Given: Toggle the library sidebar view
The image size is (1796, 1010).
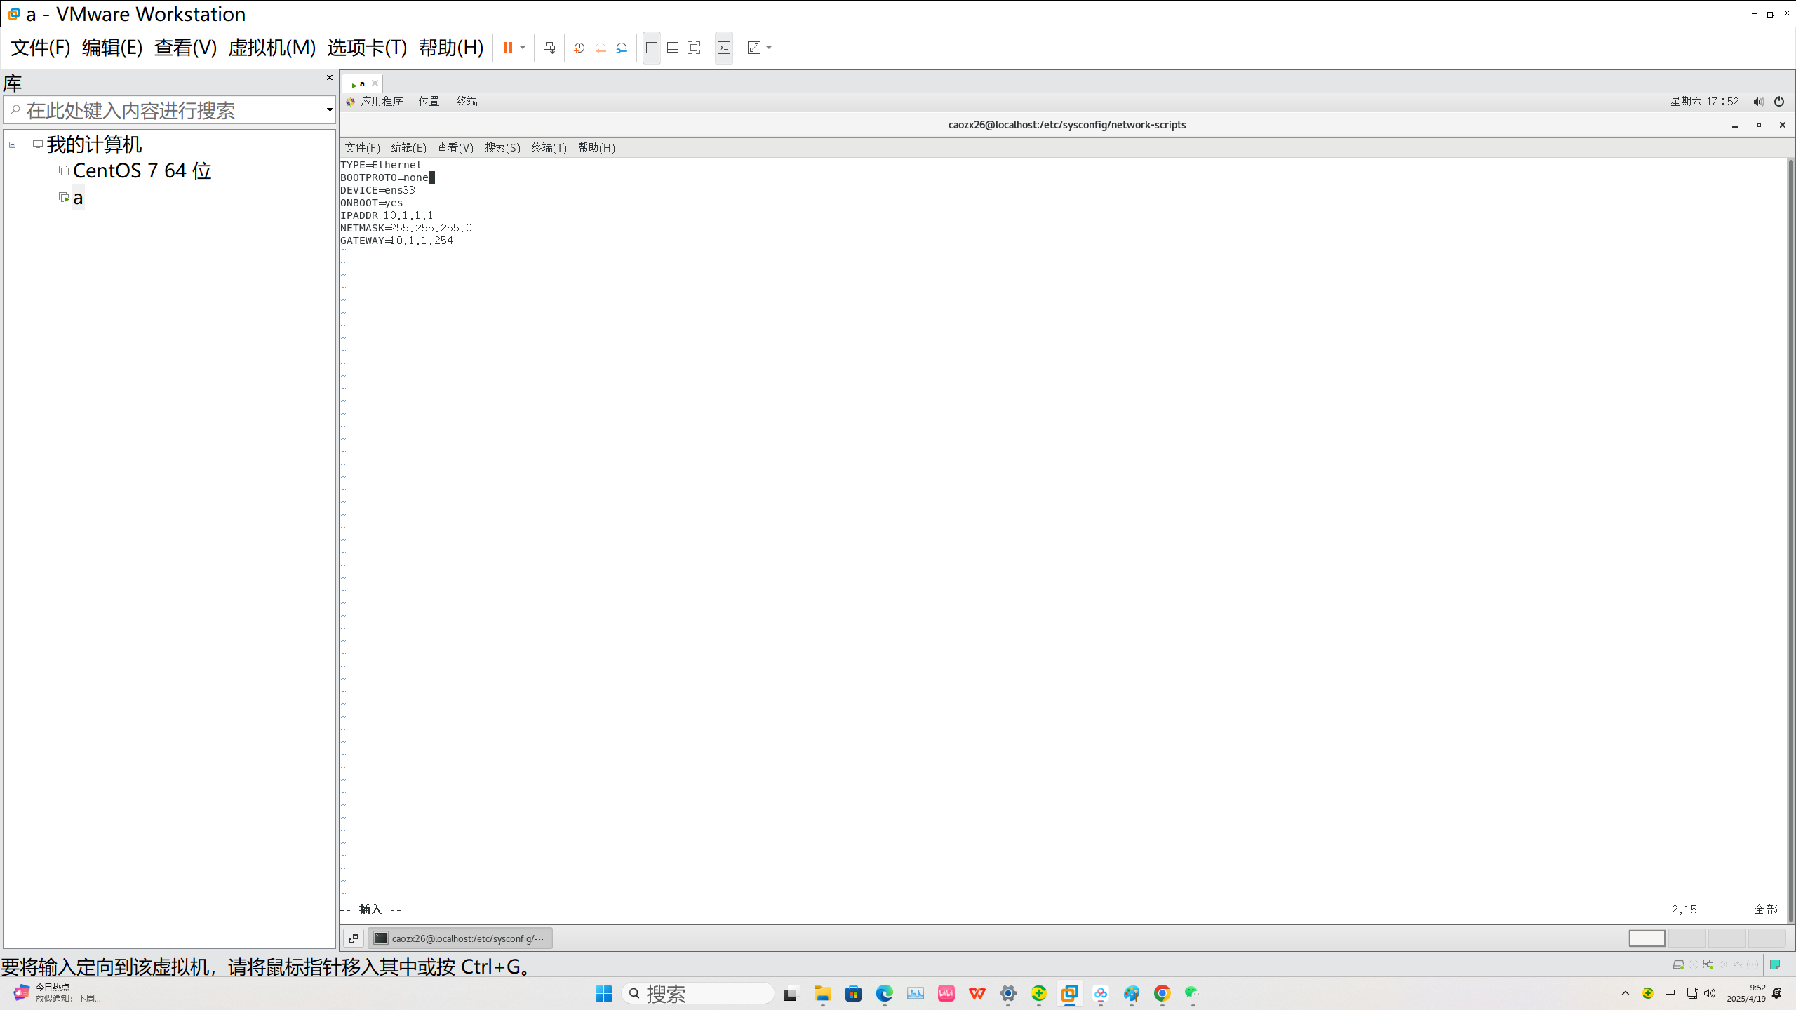Looking at the screenshot, I should [x=652, y=48].
